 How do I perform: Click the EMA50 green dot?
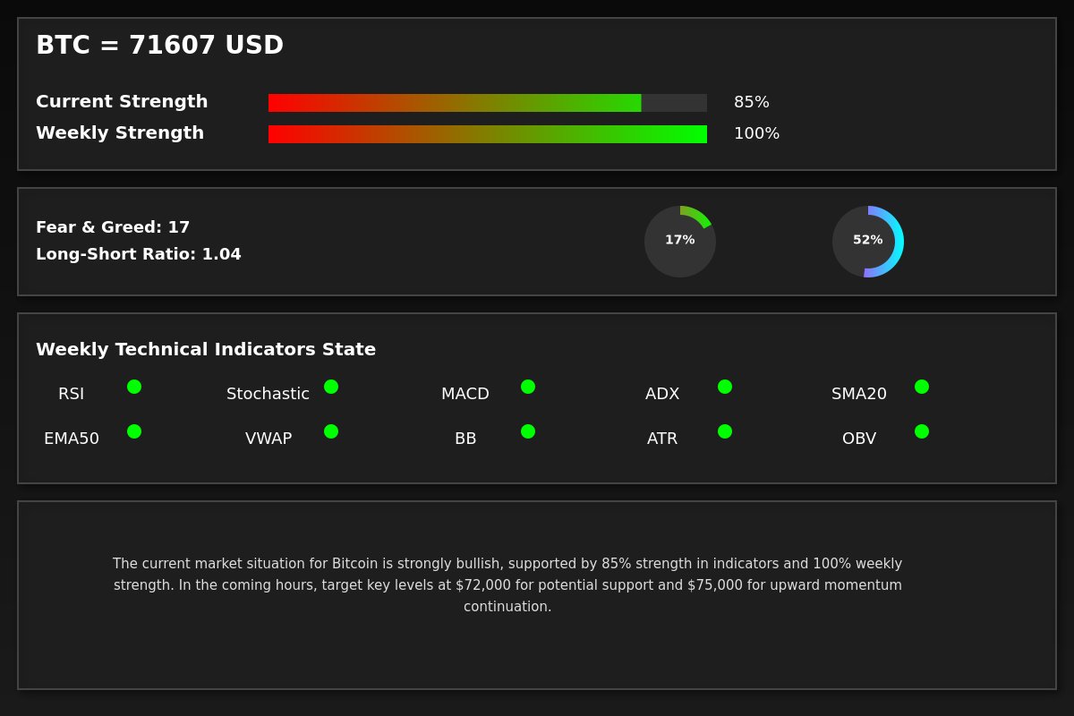pos(134,431)
